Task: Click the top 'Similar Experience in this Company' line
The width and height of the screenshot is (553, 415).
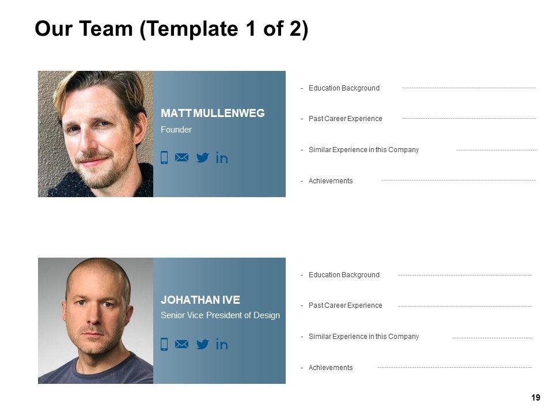Action: click(363, 150)
